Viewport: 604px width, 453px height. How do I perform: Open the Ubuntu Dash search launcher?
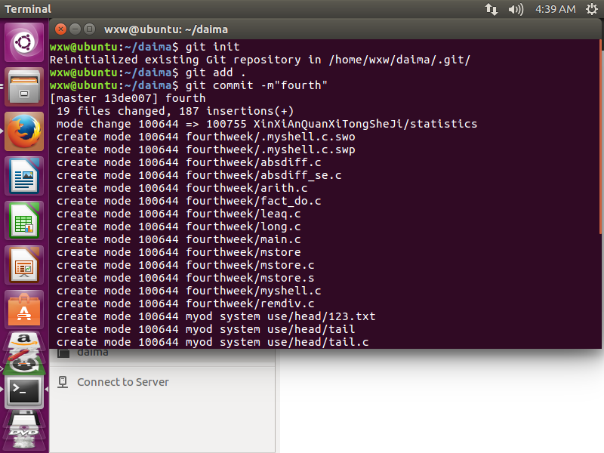click(x=24, y=42)
